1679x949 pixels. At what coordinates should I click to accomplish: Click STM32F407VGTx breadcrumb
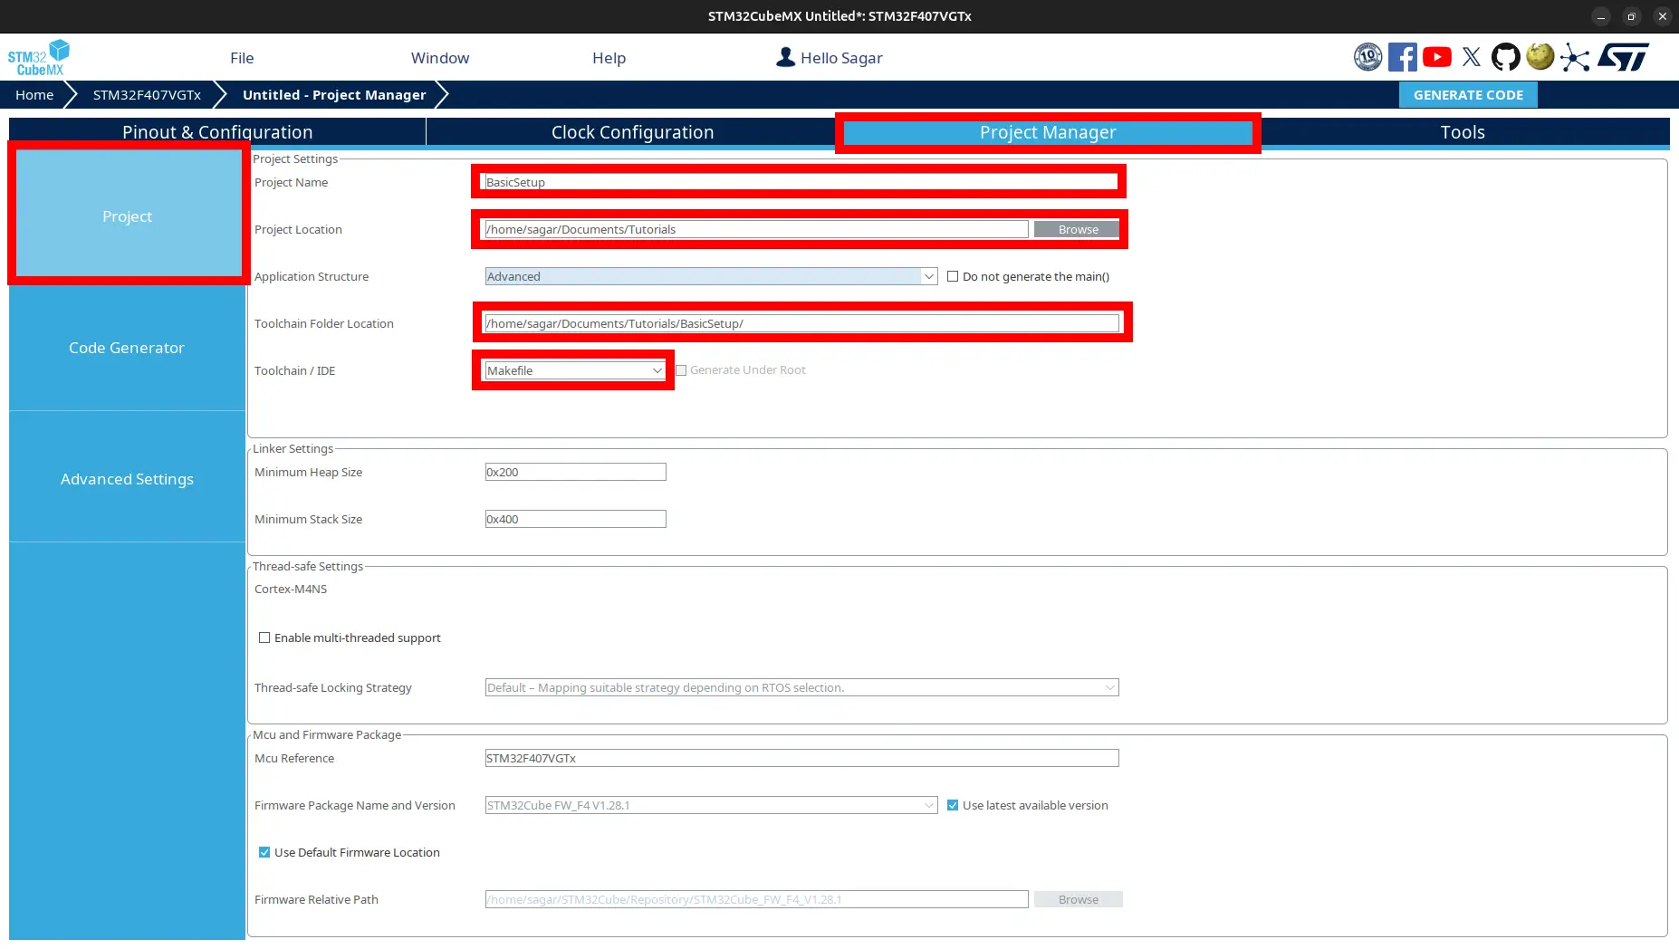coord(147,94)
